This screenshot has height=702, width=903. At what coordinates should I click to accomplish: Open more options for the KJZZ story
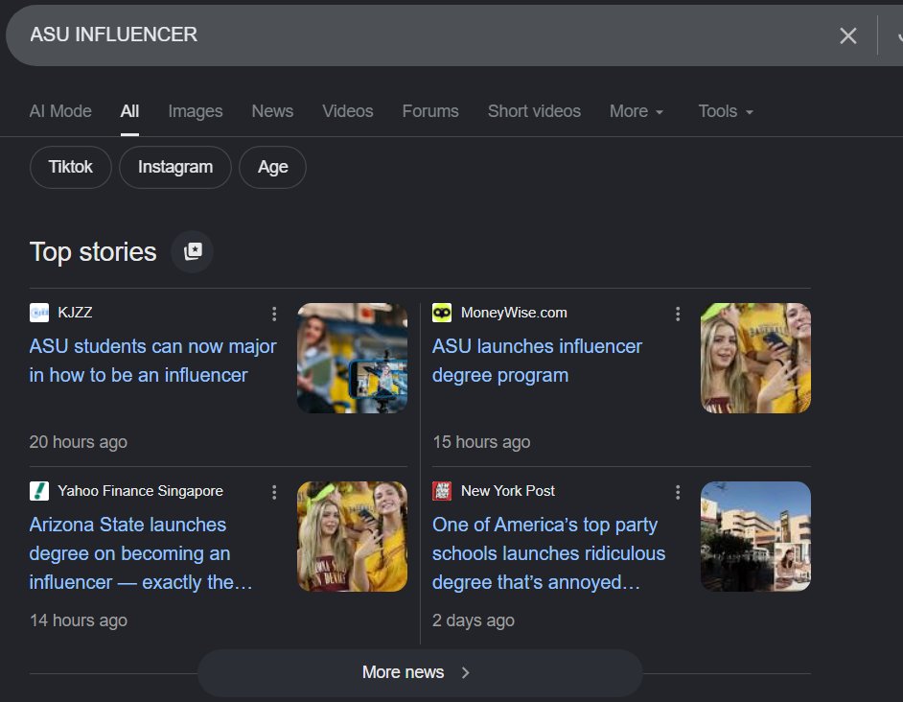click(274, 314)
